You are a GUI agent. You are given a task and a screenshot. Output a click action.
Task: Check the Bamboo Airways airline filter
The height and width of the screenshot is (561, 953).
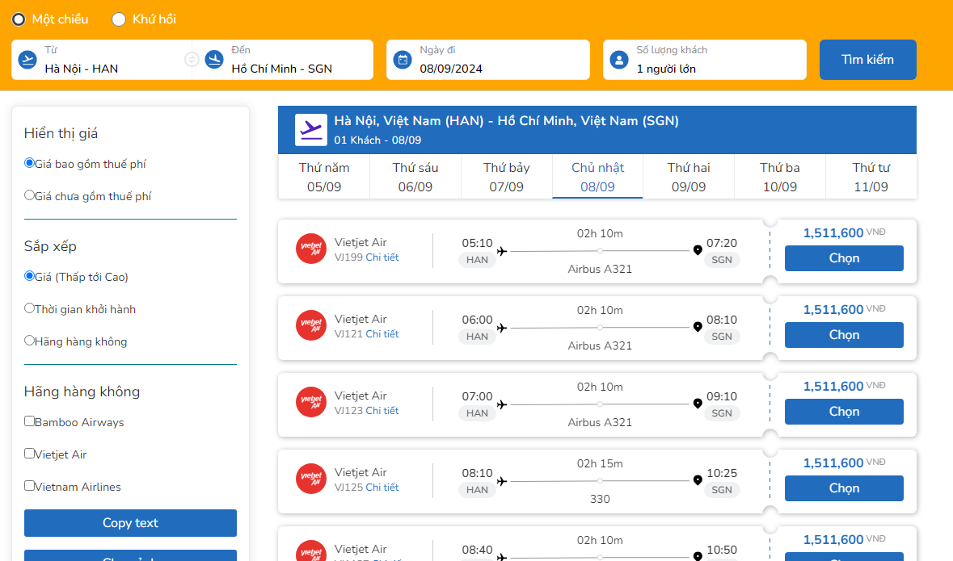point(29,421)
